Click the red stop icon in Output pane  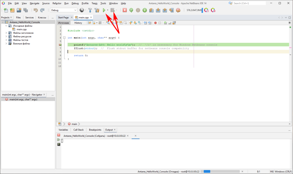pos(59,135)
